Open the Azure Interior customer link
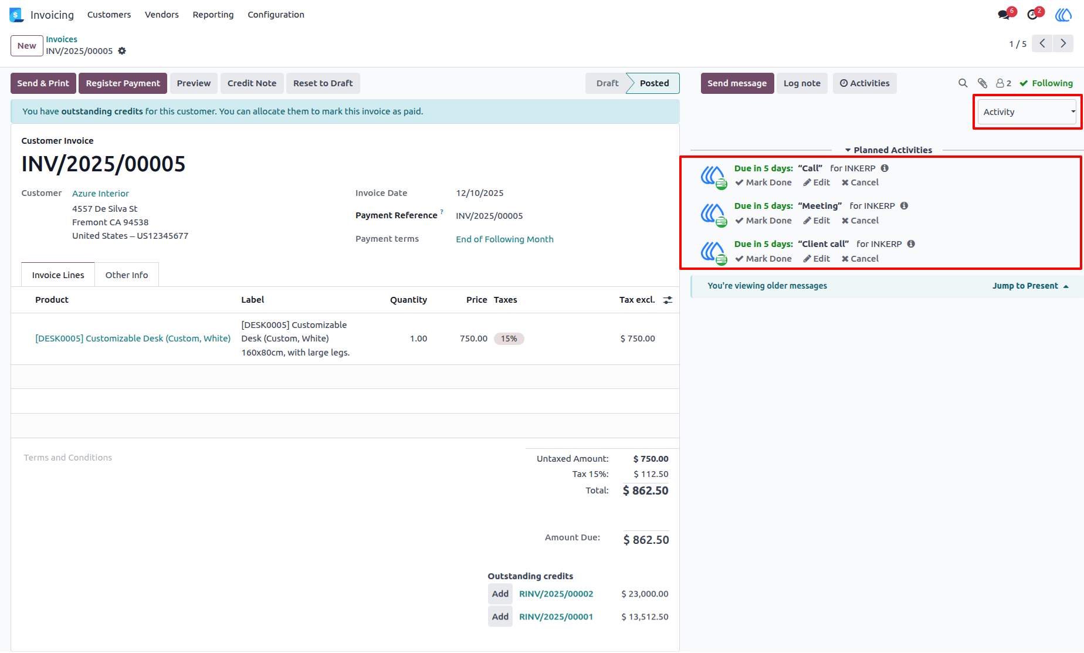The image size is (1084, 653). (x=100, y=194)
